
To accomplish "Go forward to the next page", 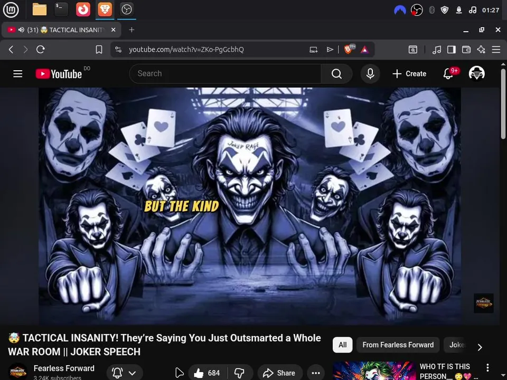I will click(25, 50).
